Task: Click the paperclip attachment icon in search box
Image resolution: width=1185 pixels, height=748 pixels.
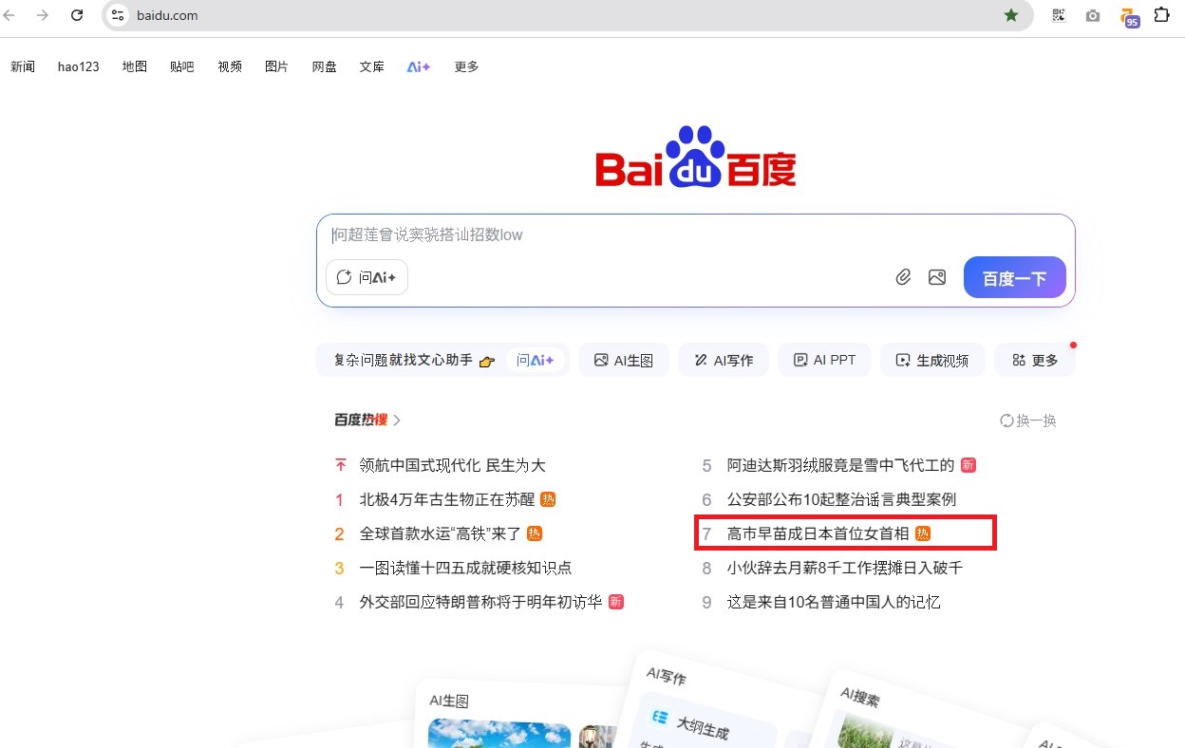Action: pyautogui.click(x=903, y=277)
